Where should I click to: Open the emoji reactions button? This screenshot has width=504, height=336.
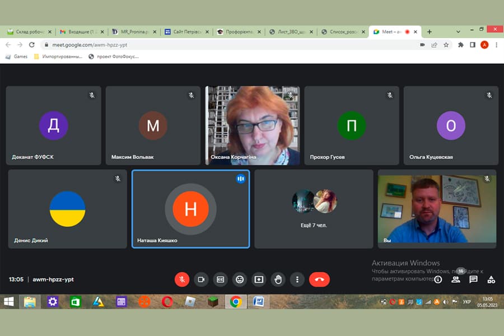(240, 279)
